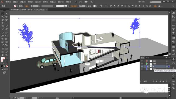
Task: Open the 帮助(H) menu
Action: [68, 2]
